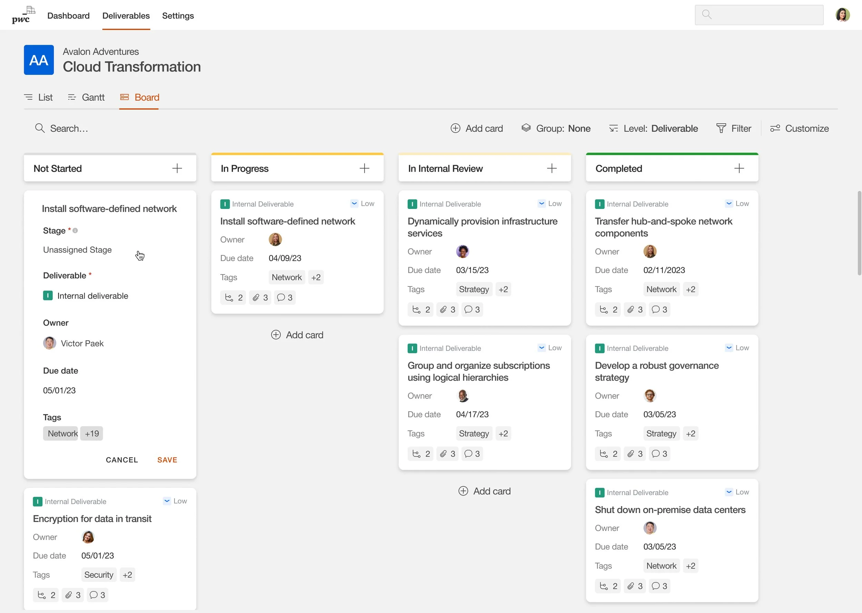Click the board Search… field

point(69,128)
